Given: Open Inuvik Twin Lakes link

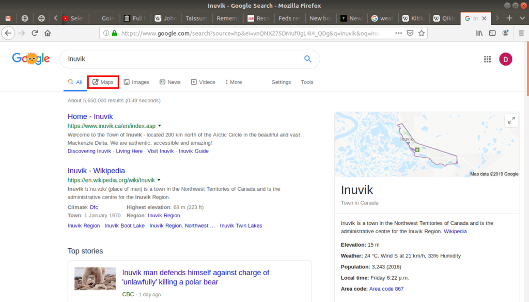Looking at the screenshot, I should coord(241,225).
